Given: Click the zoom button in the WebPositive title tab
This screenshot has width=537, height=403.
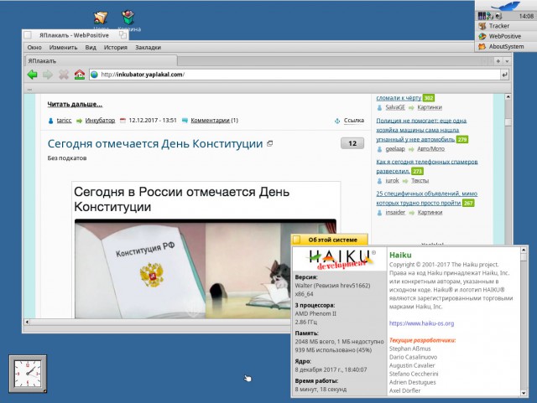Looking at the screenshot, I should (123, 35).
